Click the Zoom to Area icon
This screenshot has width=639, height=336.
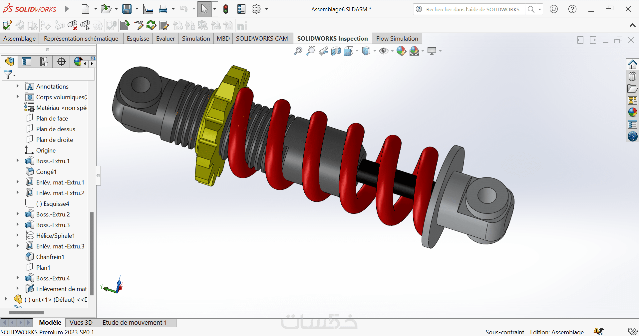(311, 51)
